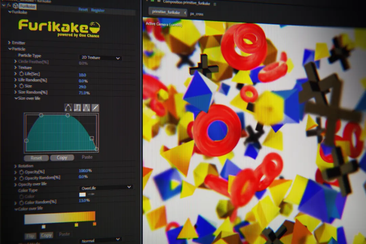Click Color Random value 13.0%
This screenshot has height=244, width=366.
[84, 200]
